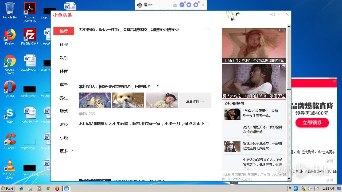The image size is (342, 192).
Task: Open Skype desktop icon
Action: pyautogui.click(x=10, y=115)
